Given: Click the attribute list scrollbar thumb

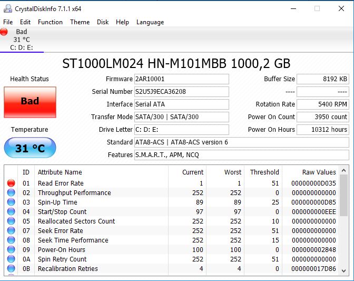Looking at the screenshot, I should point(343,196).
